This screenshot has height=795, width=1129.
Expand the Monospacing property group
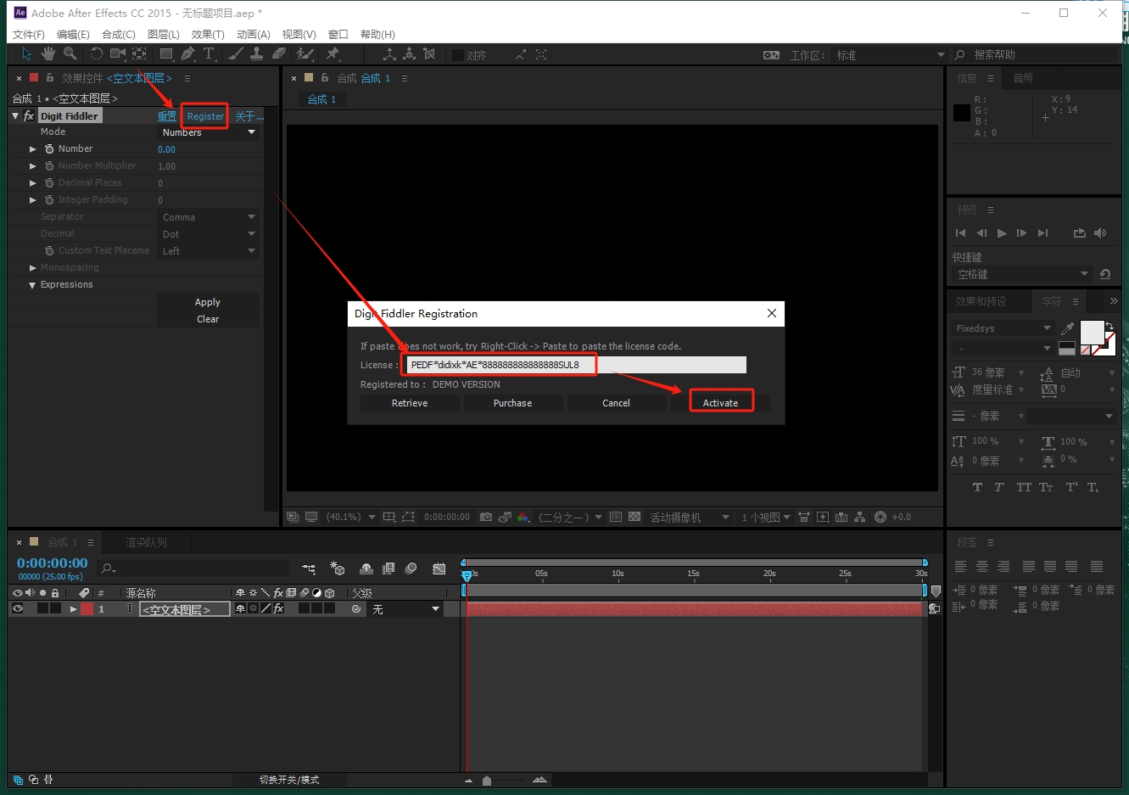coord(33,268)
